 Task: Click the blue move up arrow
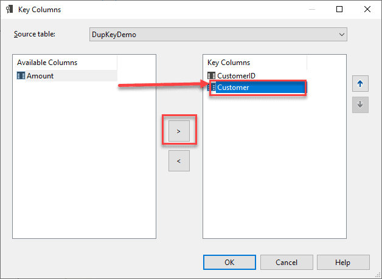pos(360,84)
